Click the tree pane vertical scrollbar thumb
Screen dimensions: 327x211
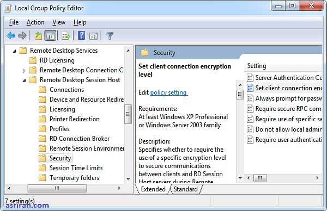pyautogui.click(x=128, y=114)
